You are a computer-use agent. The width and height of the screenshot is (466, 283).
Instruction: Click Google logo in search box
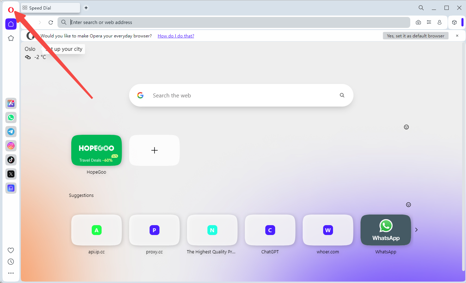point(140,95)
